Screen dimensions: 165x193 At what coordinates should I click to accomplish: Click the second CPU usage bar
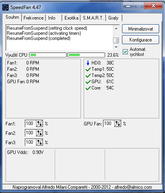[x=86, y=55]
